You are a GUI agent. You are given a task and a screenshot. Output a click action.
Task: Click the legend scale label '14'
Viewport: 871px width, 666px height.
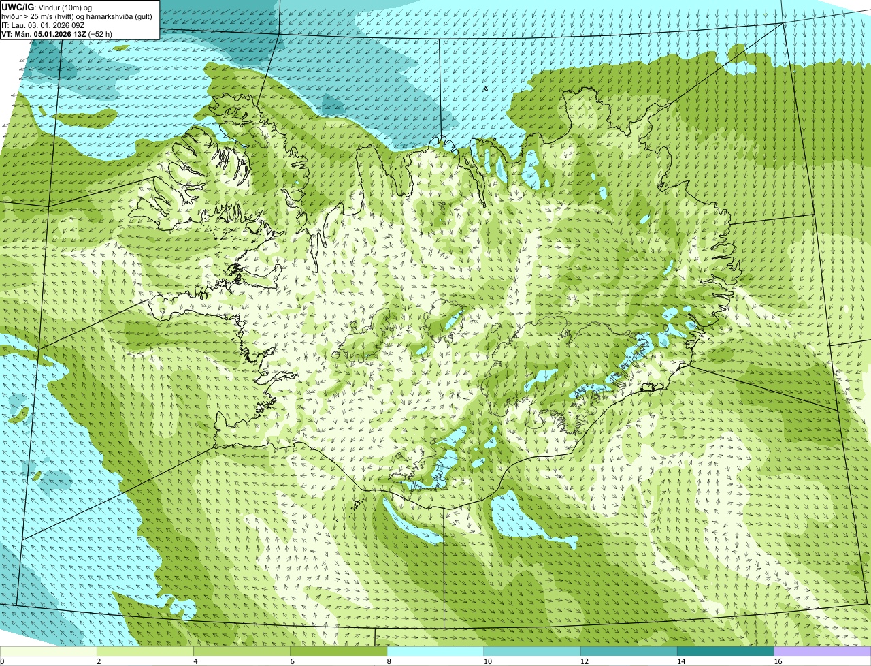pos(682,661)
